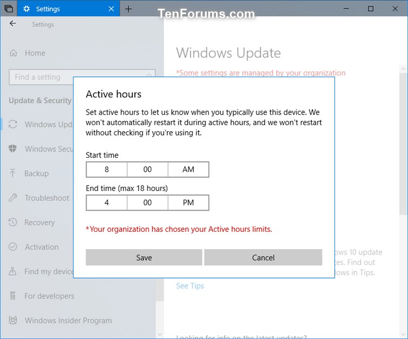The width and height of the screenshot is (408, 339).
Task: Click the right pane scrollbar down arrow
Action: click(x=403, y=334)
